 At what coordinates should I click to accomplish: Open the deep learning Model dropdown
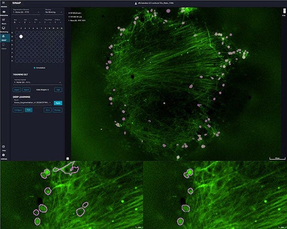[x=32, y=103]
